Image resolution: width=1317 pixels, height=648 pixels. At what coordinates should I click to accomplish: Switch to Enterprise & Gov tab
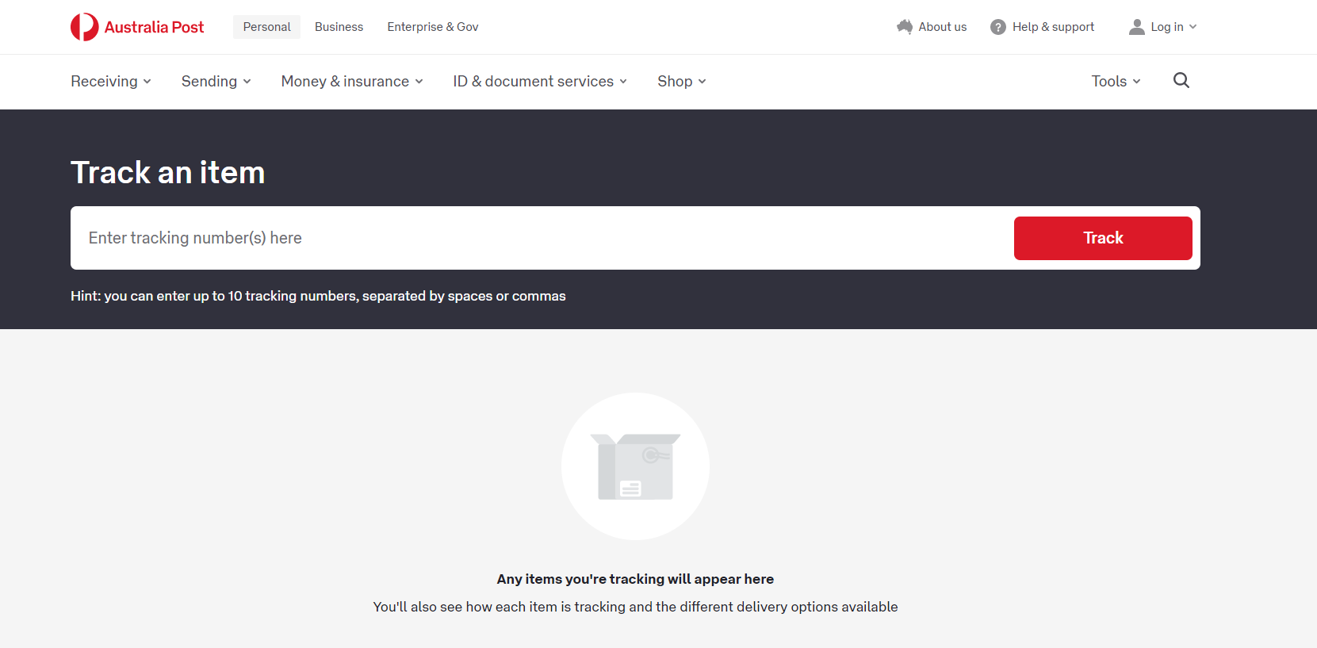(433, 27)
